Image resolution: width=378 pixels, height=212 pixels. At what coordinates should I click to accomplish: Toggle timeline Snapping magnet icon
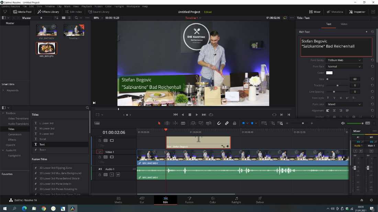point(219,123)
